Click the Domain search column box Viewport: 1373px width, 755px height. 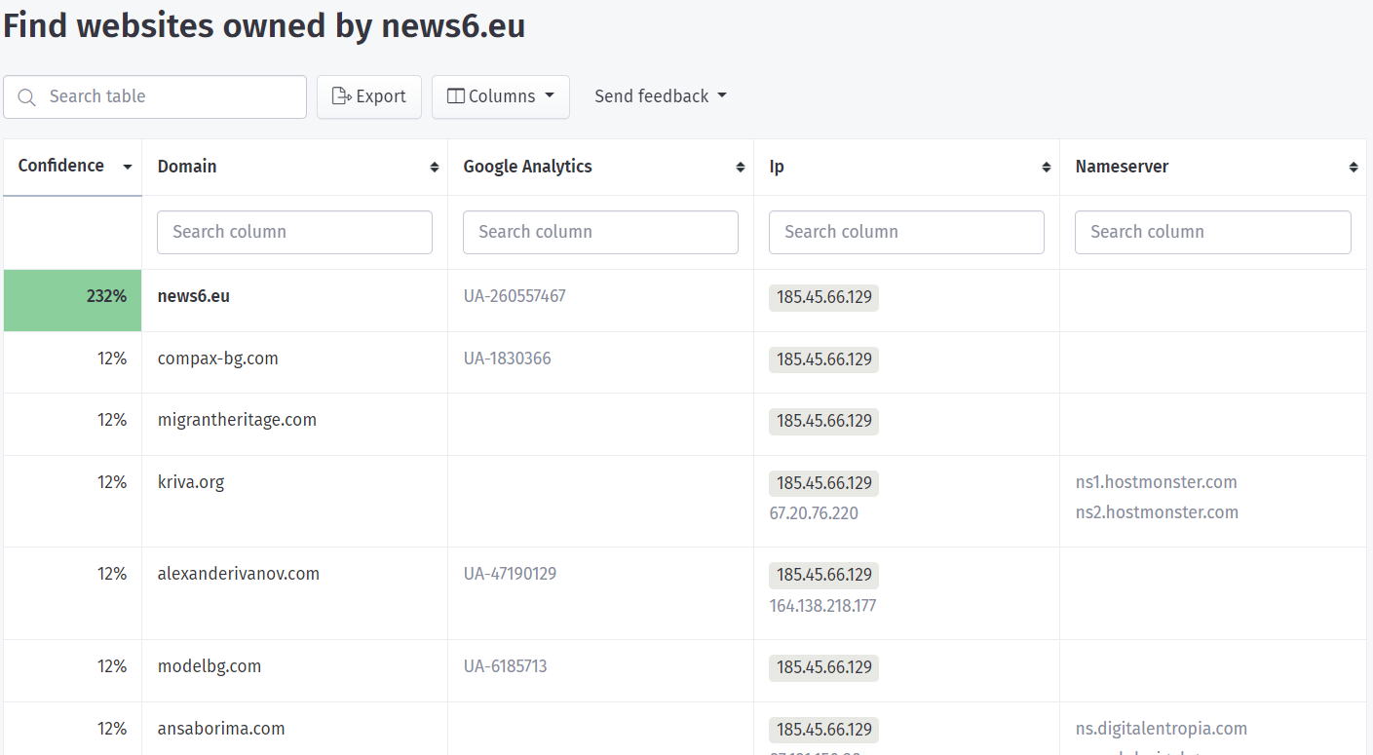(294, 233)
